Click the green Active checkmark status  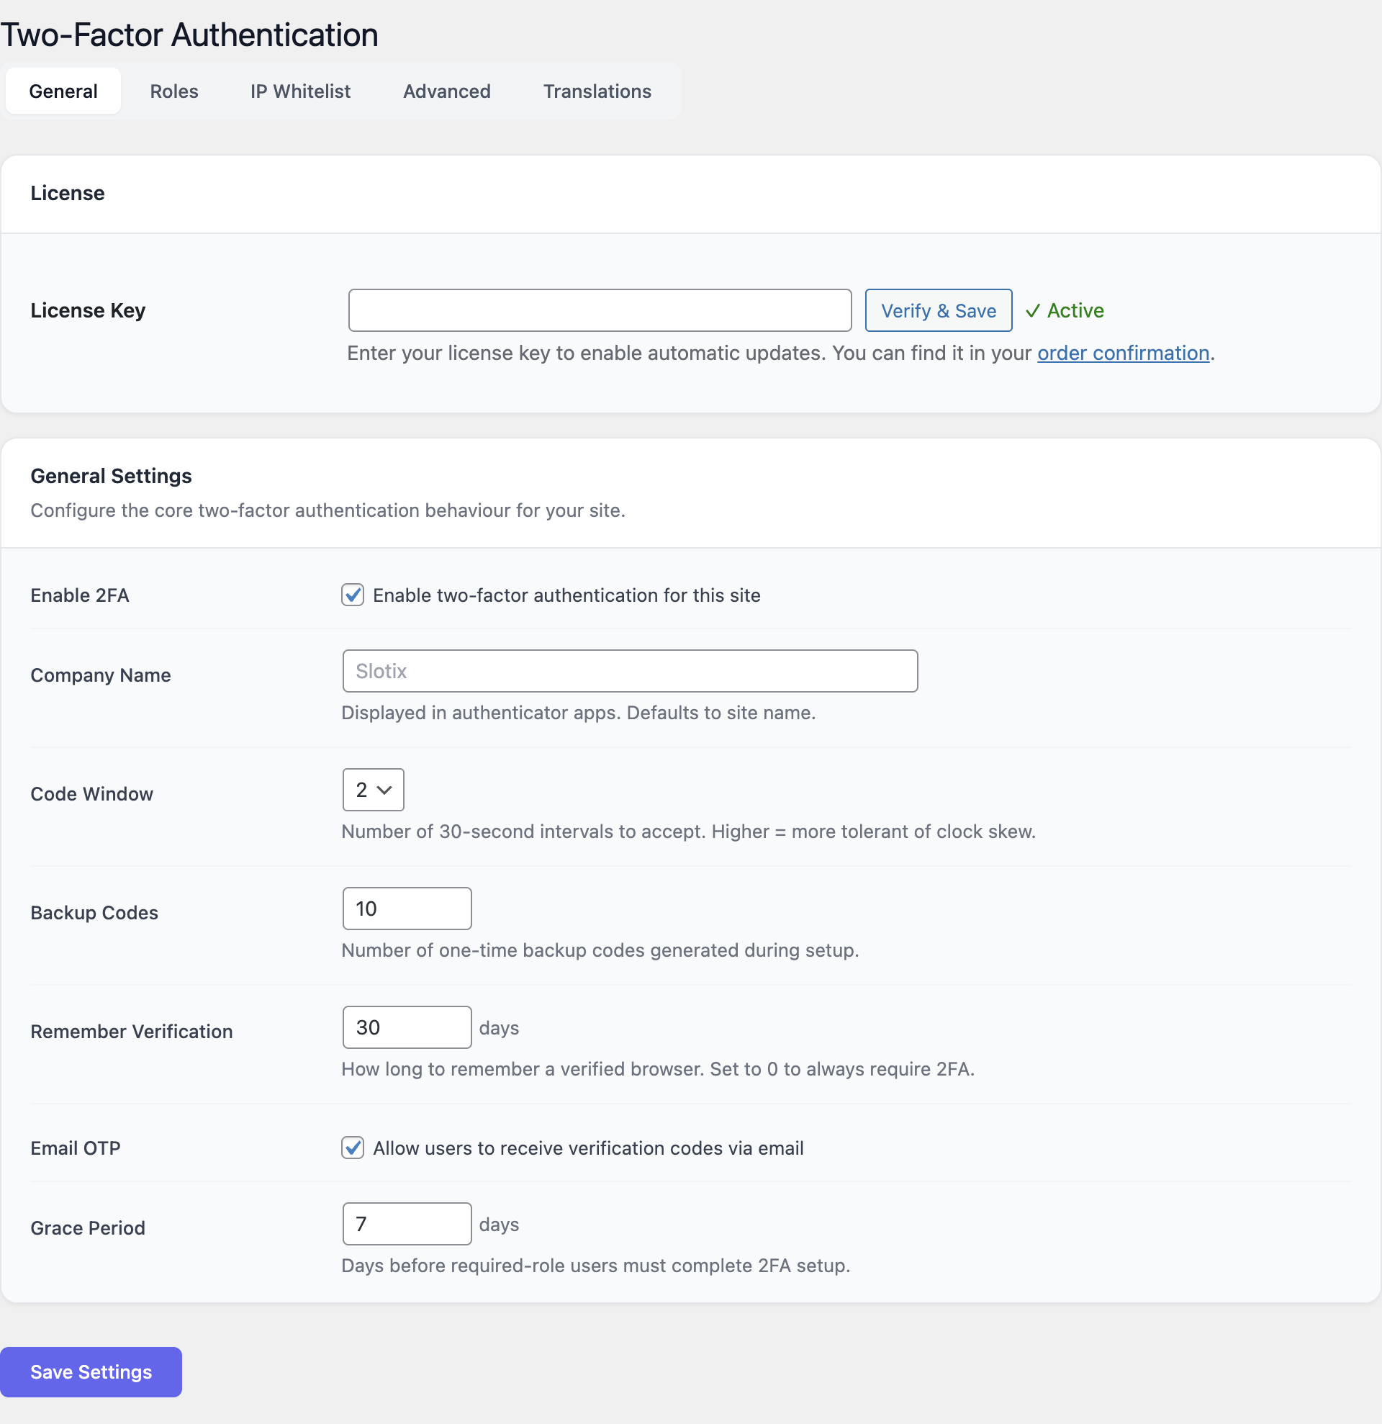coord(1064,311)
